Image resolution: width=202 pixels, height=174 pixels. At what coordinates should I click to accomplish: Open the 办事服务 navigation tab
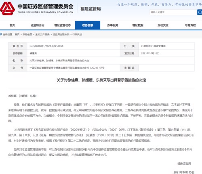113,25
